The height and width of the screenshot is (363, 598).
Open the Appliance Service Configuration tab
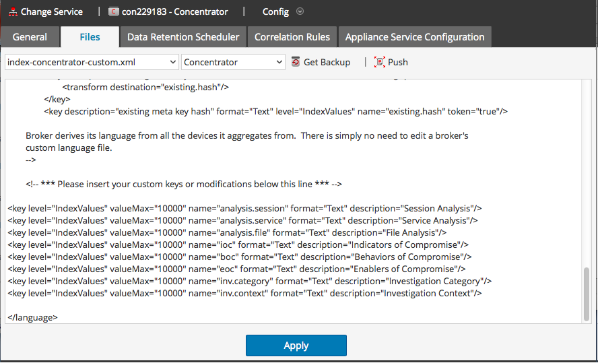click(415, 37)
